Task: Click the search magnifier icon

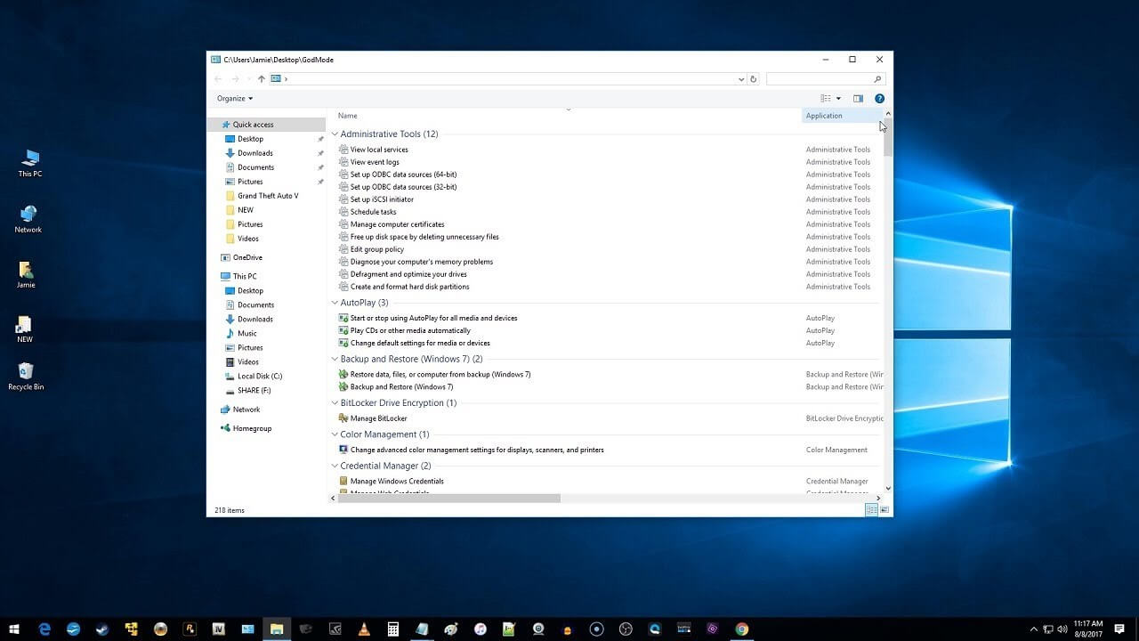Action: [877, 79]
